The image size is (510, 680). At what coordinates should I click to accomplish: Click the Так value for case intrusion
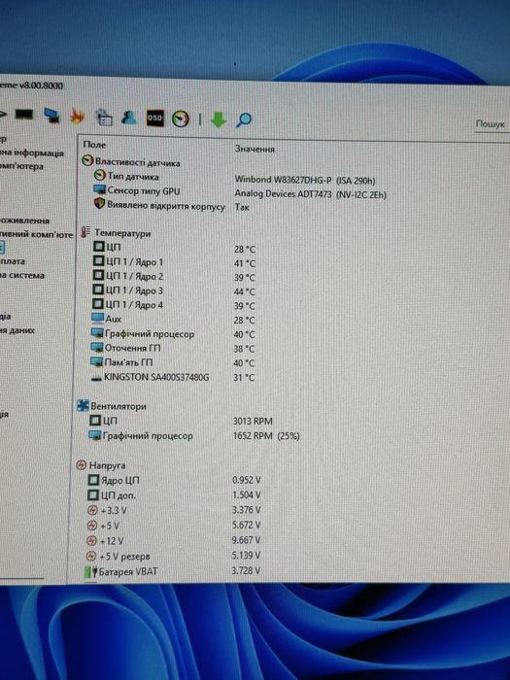coord(242,207)
